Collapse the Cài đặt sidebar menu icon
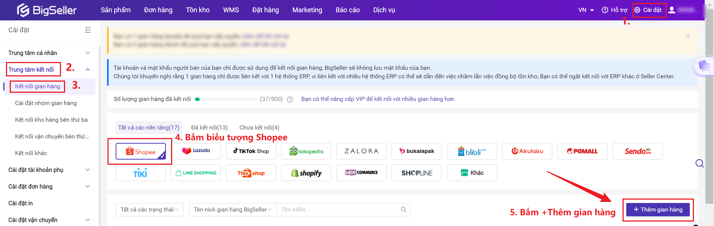Viewport: 714px width, 226px height. [88, 30]
